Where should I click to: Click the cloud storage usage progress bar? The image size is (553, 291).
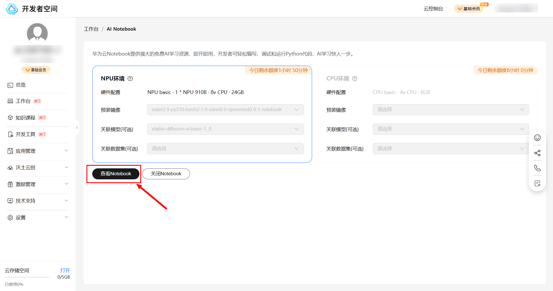coord(27,277)
